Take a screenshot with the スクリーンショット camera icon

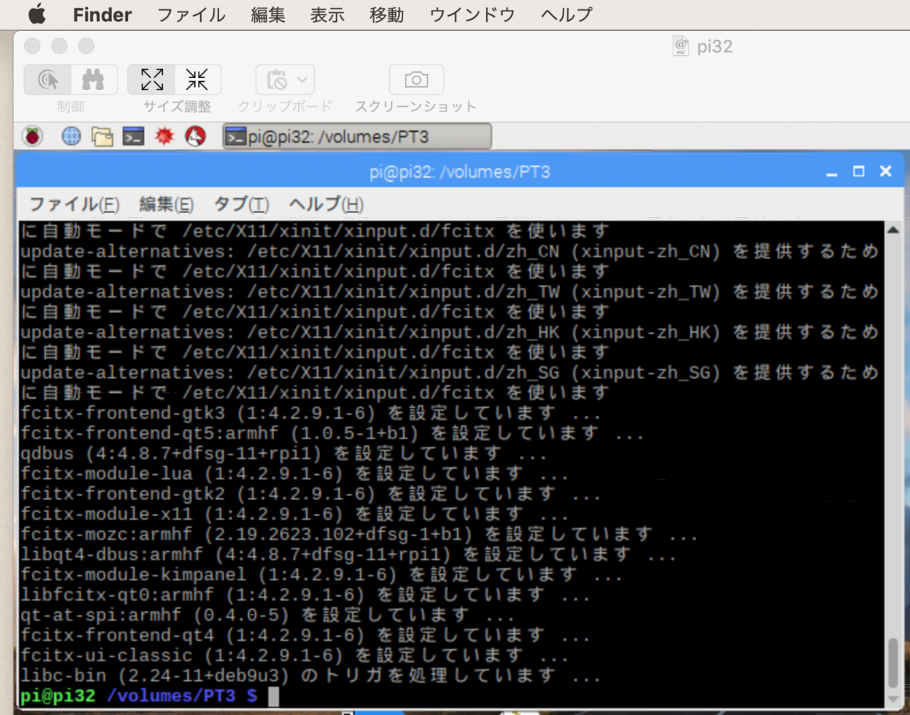tap(416, 80)
